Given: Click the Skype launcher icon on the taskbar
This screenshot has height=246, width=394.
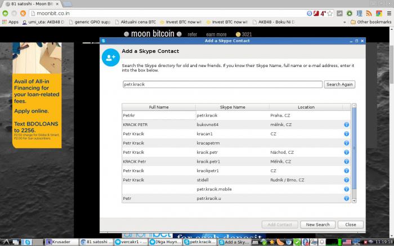Looking at the screenshot, I should (x=27, y=242).
